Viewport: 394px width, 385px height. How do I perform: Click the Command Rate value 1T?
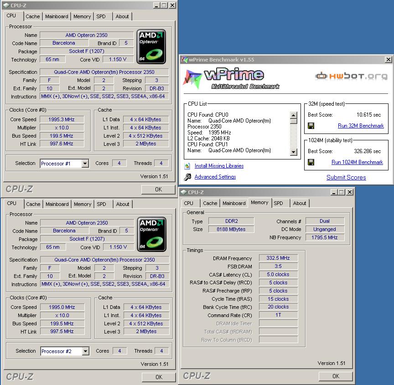click(x=278, y=315)
